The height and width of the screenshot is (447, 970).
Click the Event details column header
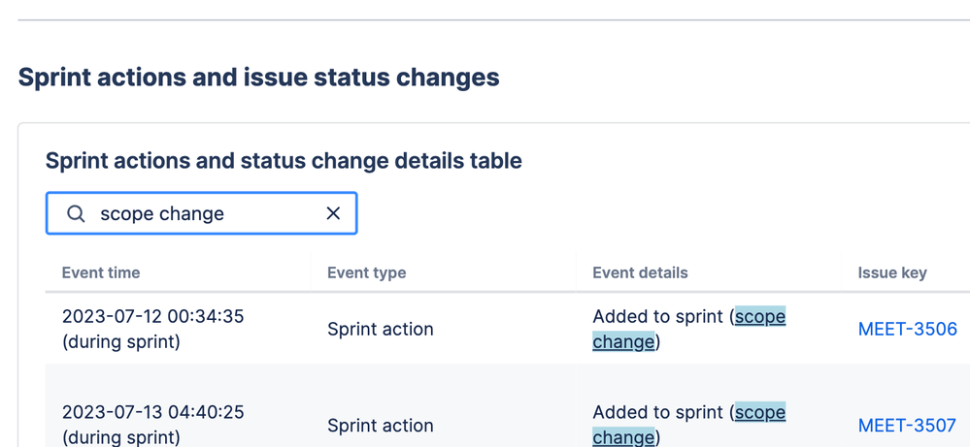[640, 272]
